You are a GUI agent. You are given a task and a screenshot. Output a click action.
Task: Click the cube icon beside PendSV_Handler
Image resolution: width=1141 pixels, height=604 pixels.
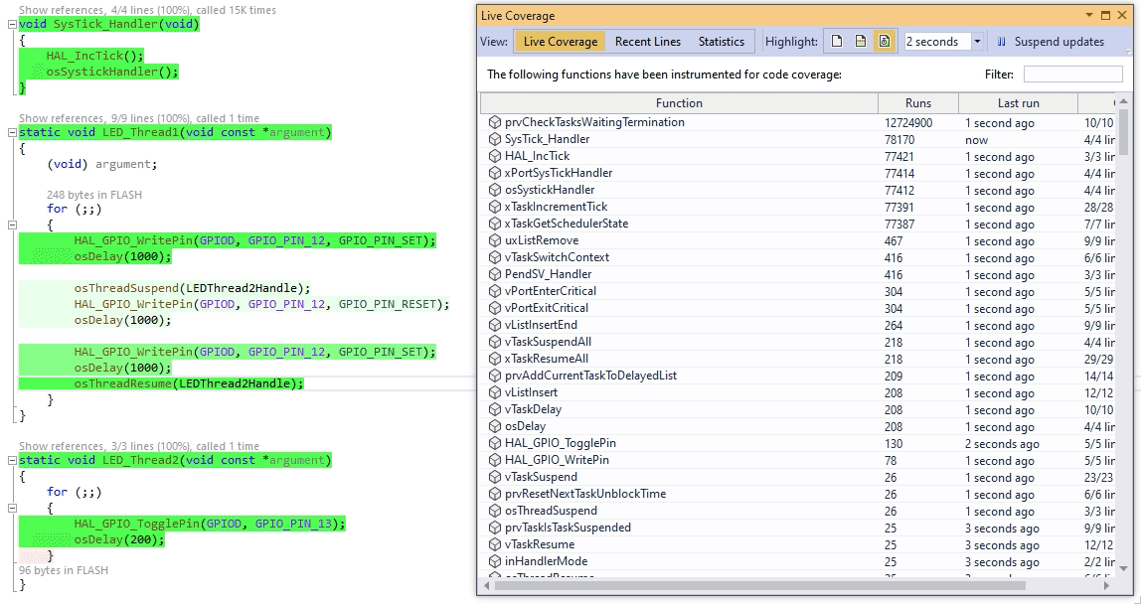point(495,273)
